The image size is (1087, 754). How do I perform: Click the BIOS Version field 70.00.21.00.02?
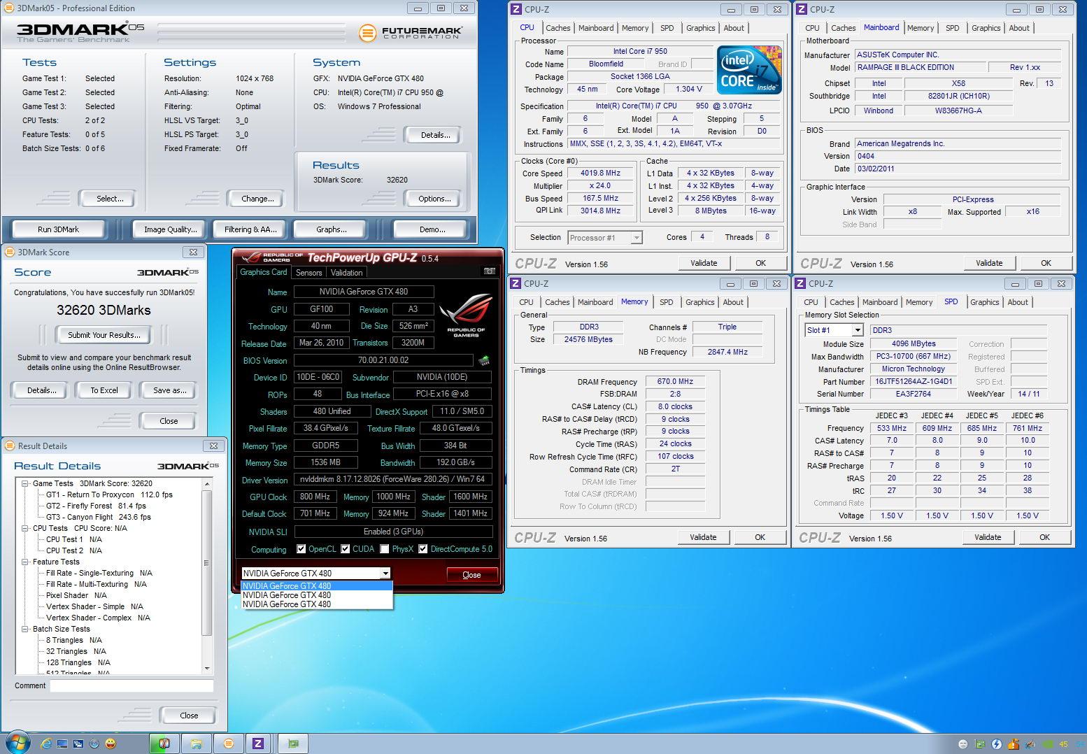[383, 361]
